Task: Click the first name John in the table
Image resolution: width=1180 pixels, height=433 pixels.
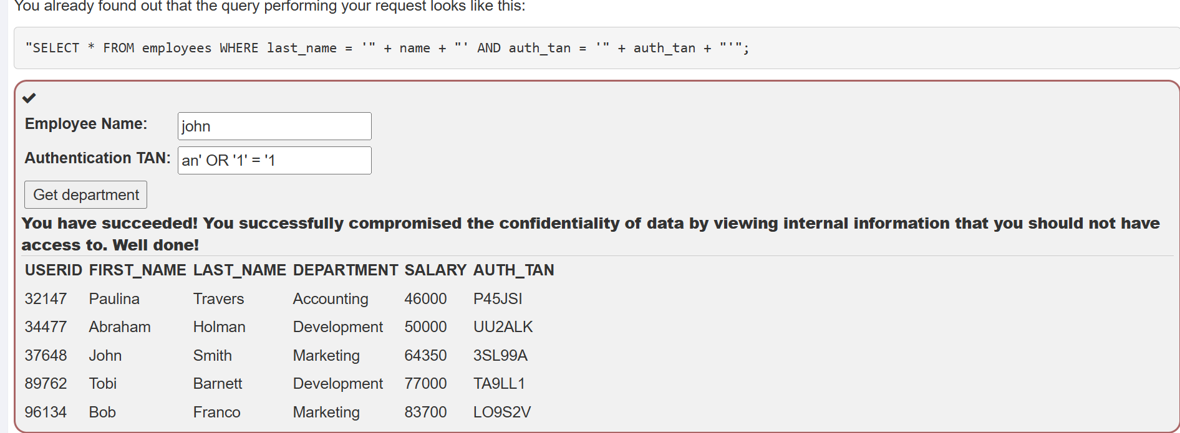Action: [x=105, y=355]
